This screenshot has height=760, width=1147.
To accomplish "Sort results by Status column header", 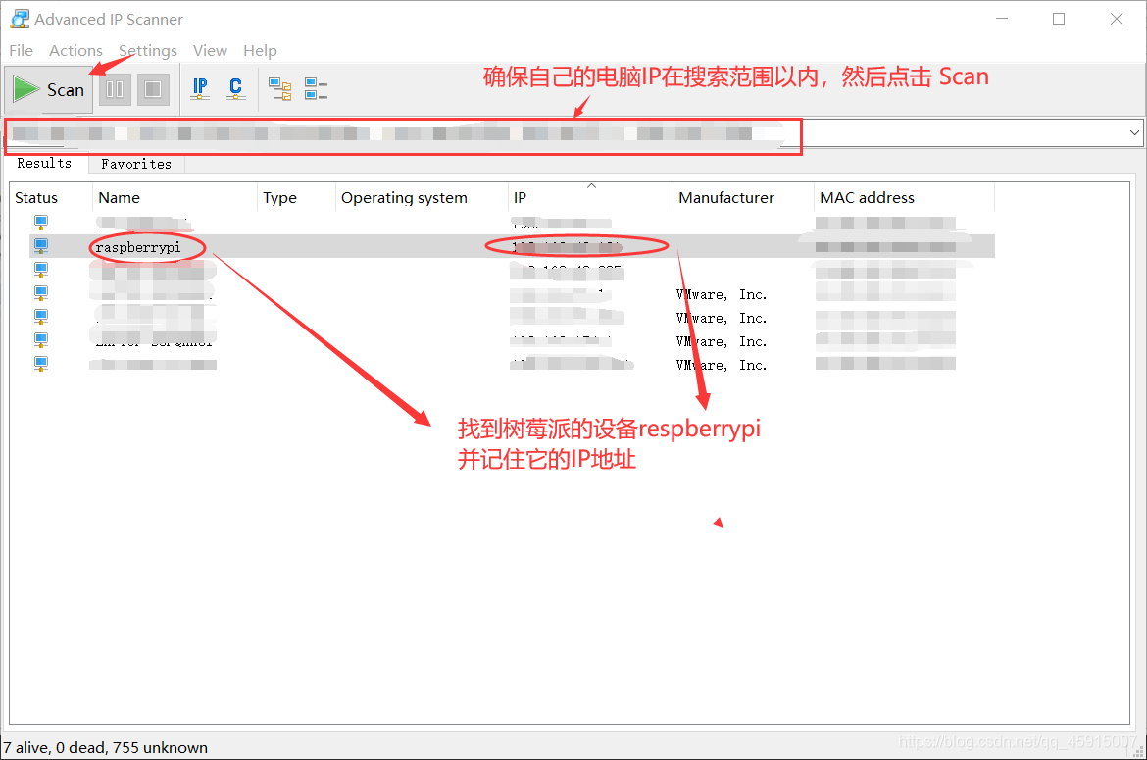I will tap(51, 197).
